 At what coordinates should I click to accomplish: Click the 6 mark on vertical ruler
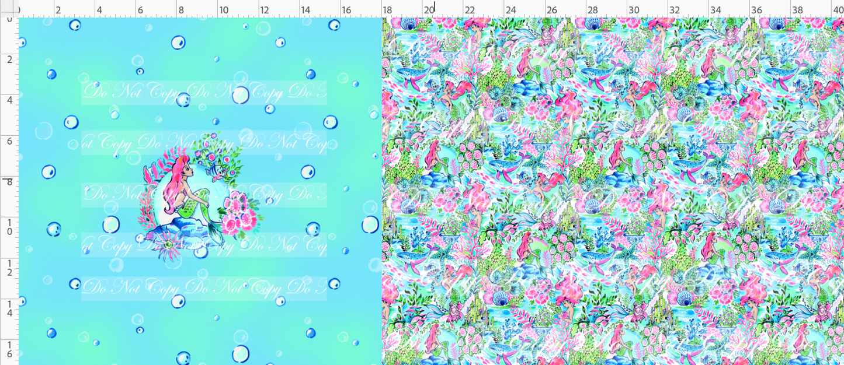pos(9,141)
